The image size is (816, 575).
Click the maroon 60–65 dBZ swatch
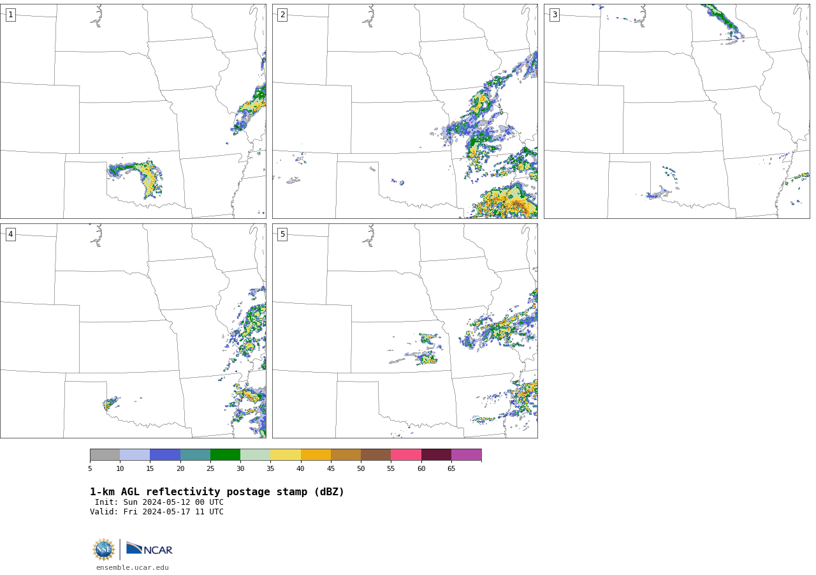pos(436,454)
